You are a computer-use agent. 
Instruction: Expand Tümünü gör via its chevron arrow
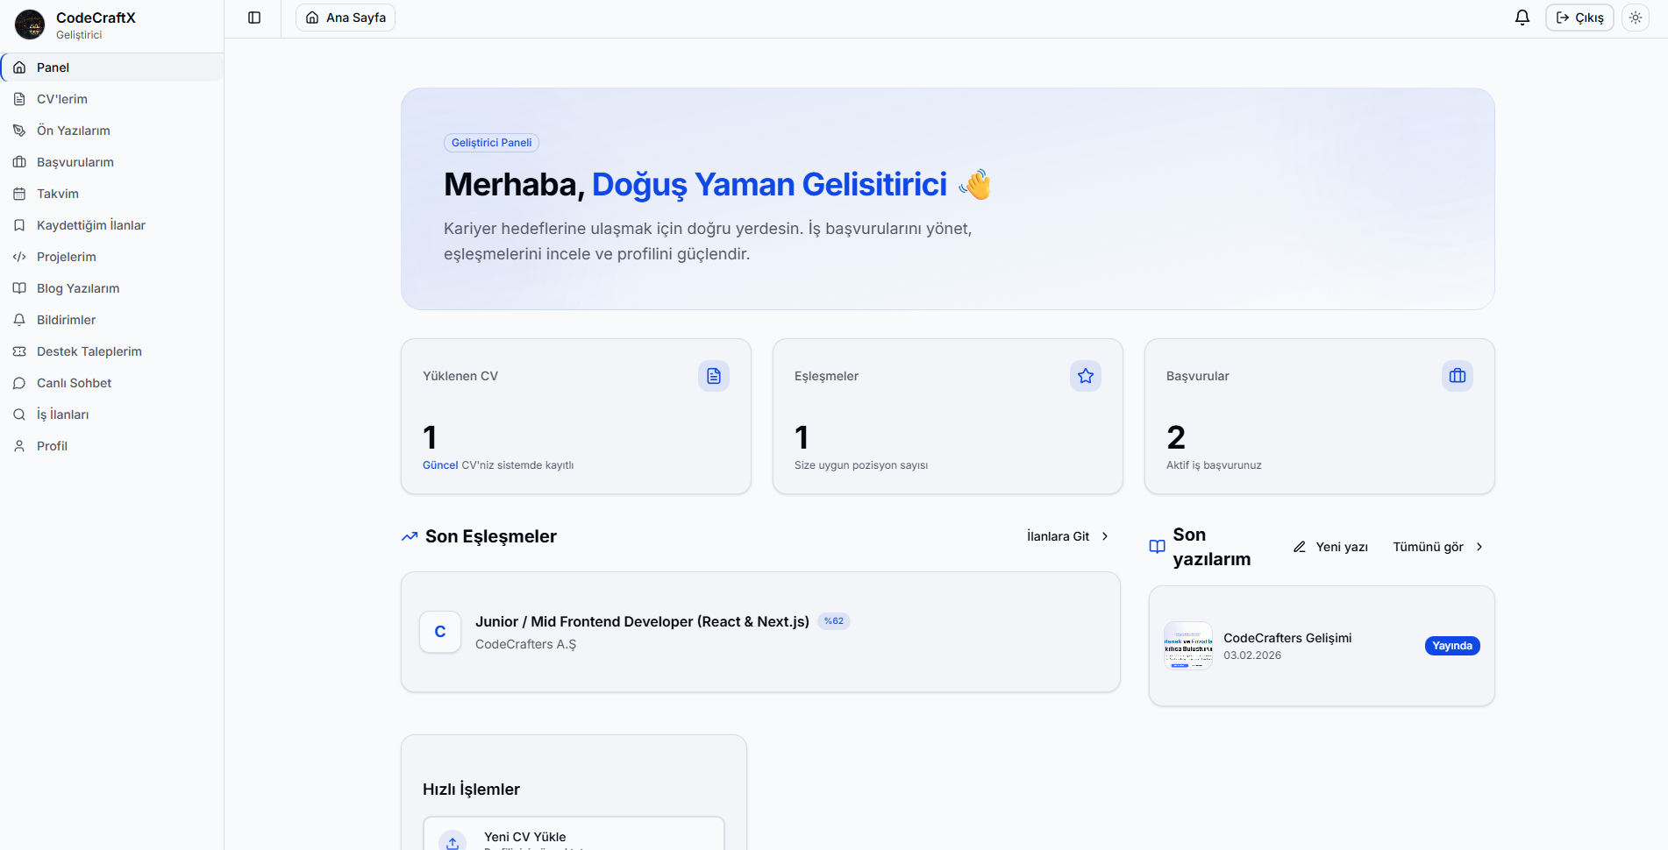(1479, 547)
